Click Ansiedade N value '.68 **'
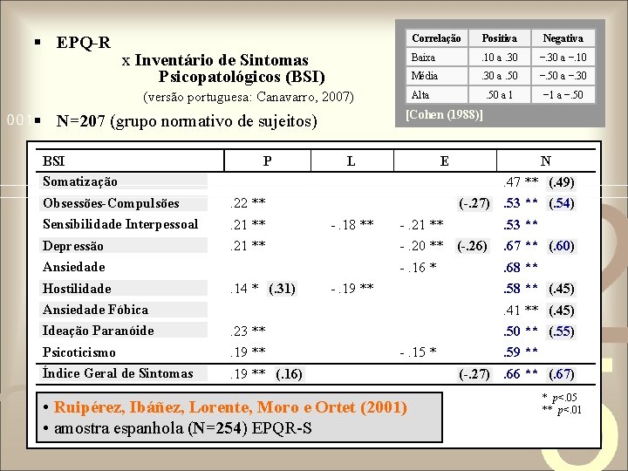This screenshot has width=628, height=471. pos(521,267)
